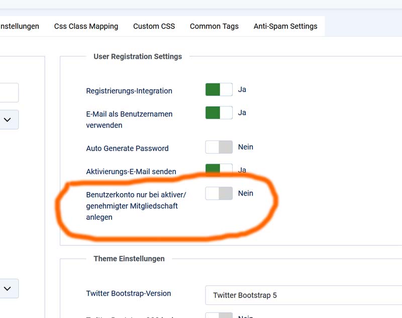Click the "Auto Generate Password" label text
The image size is (402, 318).
tap(127, 148)
